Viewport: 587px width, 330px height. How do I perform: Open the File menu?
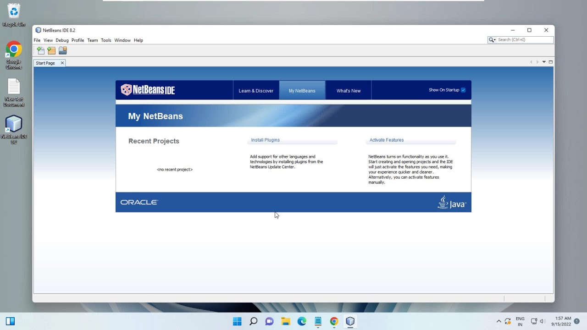pyautogui.click(x=37, y=40)
